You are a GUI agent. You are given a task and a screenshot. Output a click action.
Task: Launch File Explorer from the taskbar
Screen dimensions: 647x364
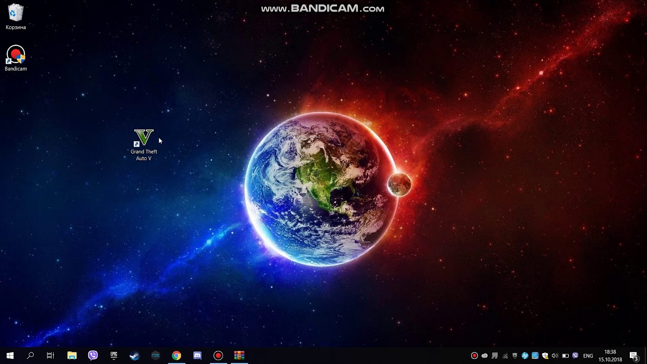(x=72, y=355)
